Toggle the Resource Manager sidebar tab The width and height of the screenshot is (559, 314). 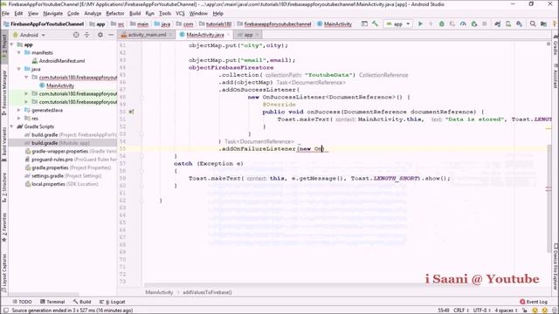[4, 92]
